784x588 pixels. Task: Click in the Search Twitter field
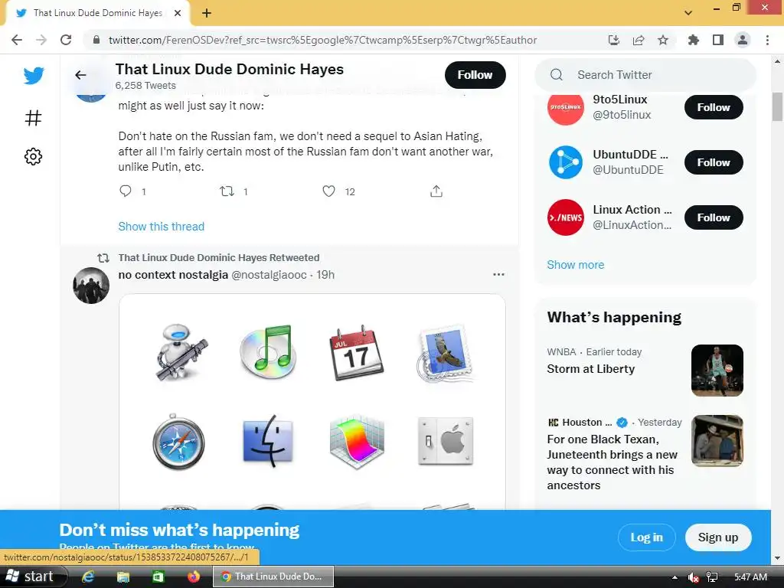click(645, 75)
